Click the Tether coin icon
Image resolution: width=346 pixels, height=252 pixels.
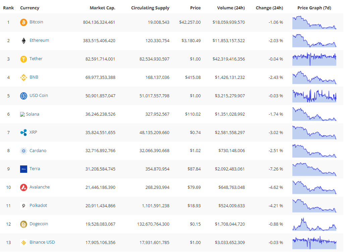click(23, 59)
